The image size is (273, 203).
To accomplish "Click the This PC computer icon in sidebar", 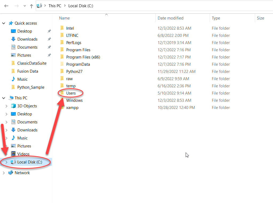I will tap(11, 98).
